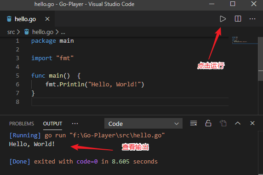Viewport: 263px width, 175px height.
Task: Close the Visual Studio Code window
Action: pyautogui.click(x=254, y=4)
